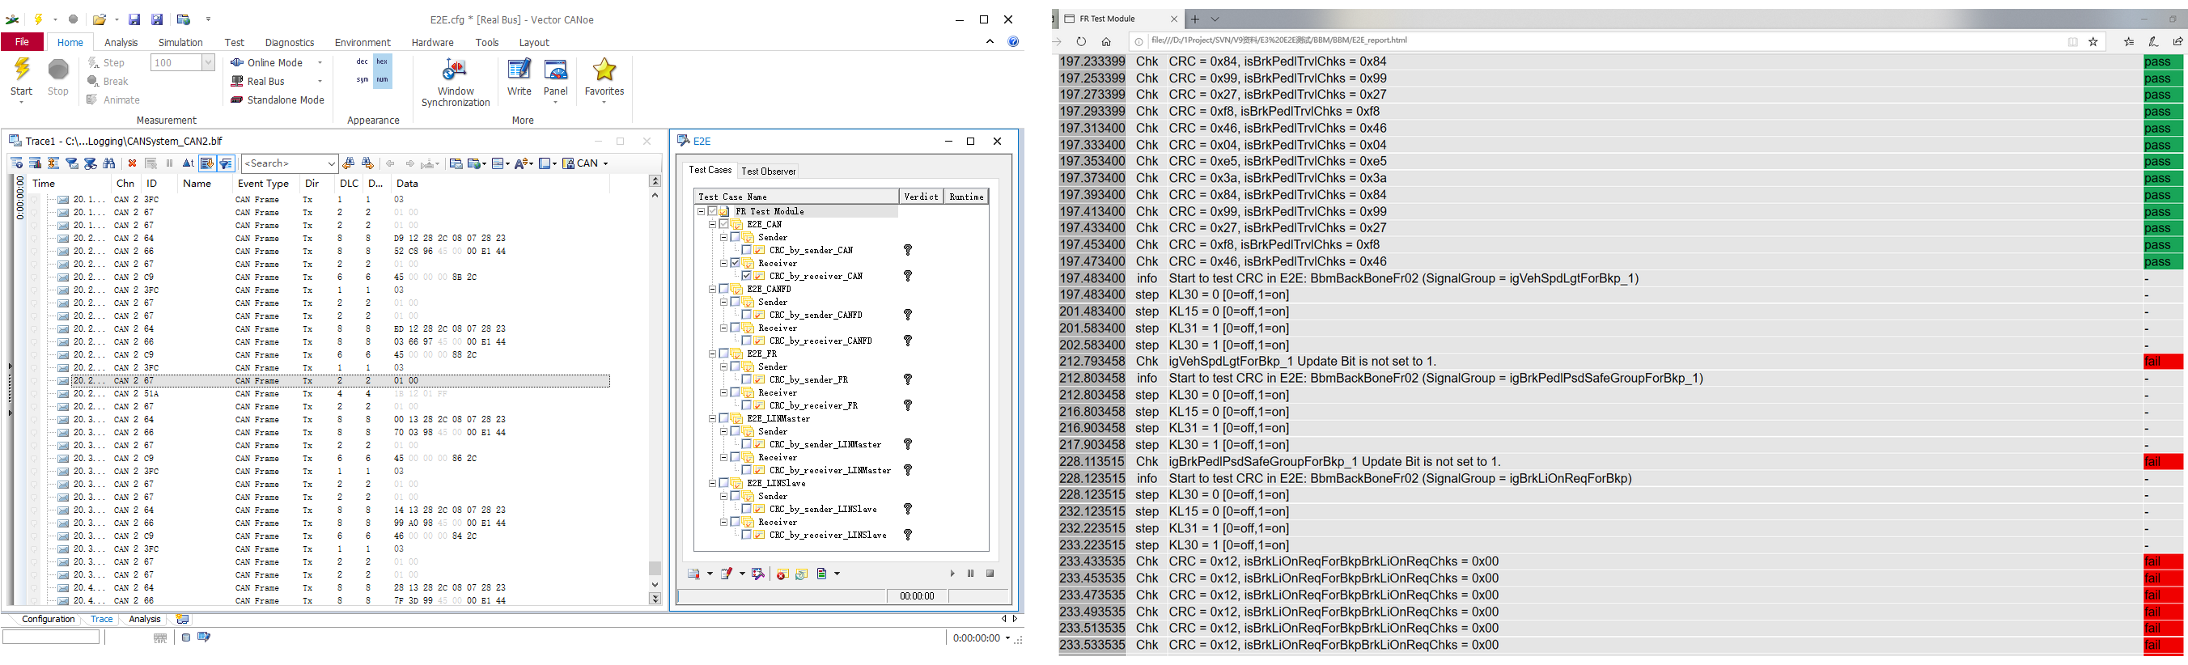The width and height of the screenshot is (2188, 665).
Task: Check the CRC_by_sender_LINSlave test case
Action: click(x=747, y=510)
